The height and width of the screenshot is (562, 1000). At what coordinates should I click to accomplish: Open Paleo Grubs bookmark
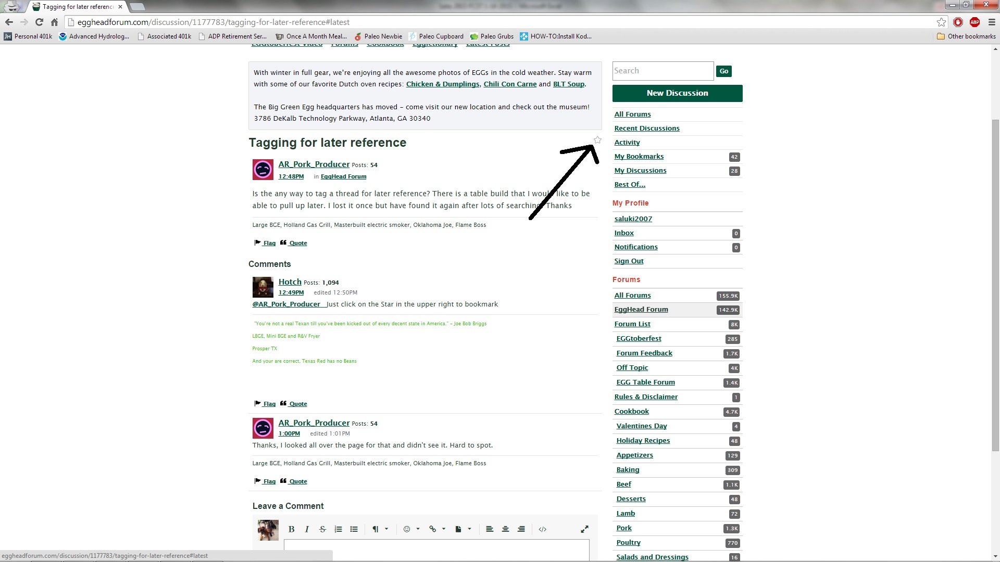(492, 36)
